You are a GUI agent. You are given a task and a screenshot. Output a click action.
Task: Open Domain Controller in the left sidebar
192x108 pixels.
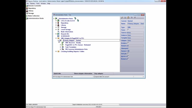click(34, 6)
